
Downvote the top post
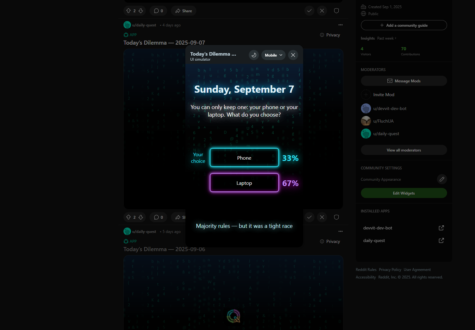(141, 11)
